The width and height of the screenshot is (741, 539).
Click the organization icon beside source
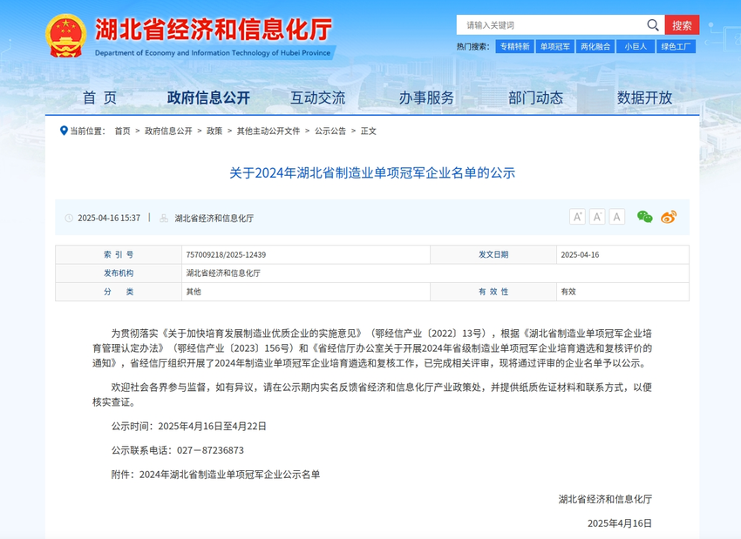tap(164, 218)
